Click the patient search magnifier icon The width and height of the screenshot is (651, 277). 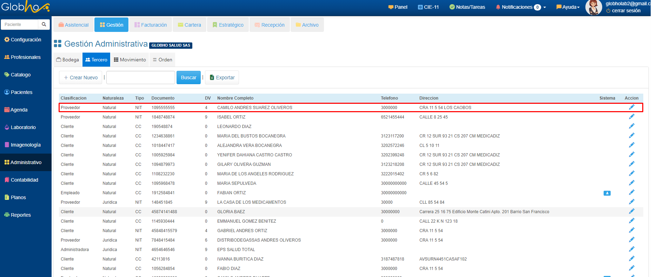pos(44,25)
